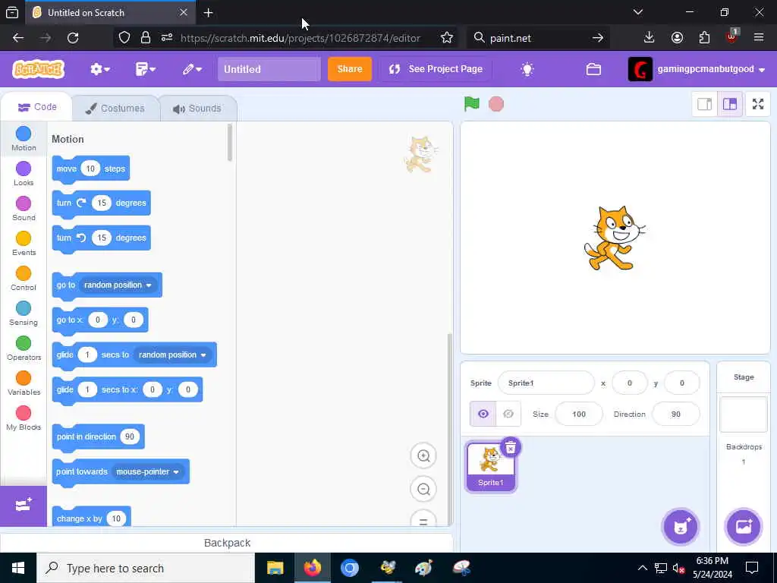The height and width of the screenshot is (583, 777).
Task: Open gamingpcmanbutgood account menu
Action: tap(697, 69)
